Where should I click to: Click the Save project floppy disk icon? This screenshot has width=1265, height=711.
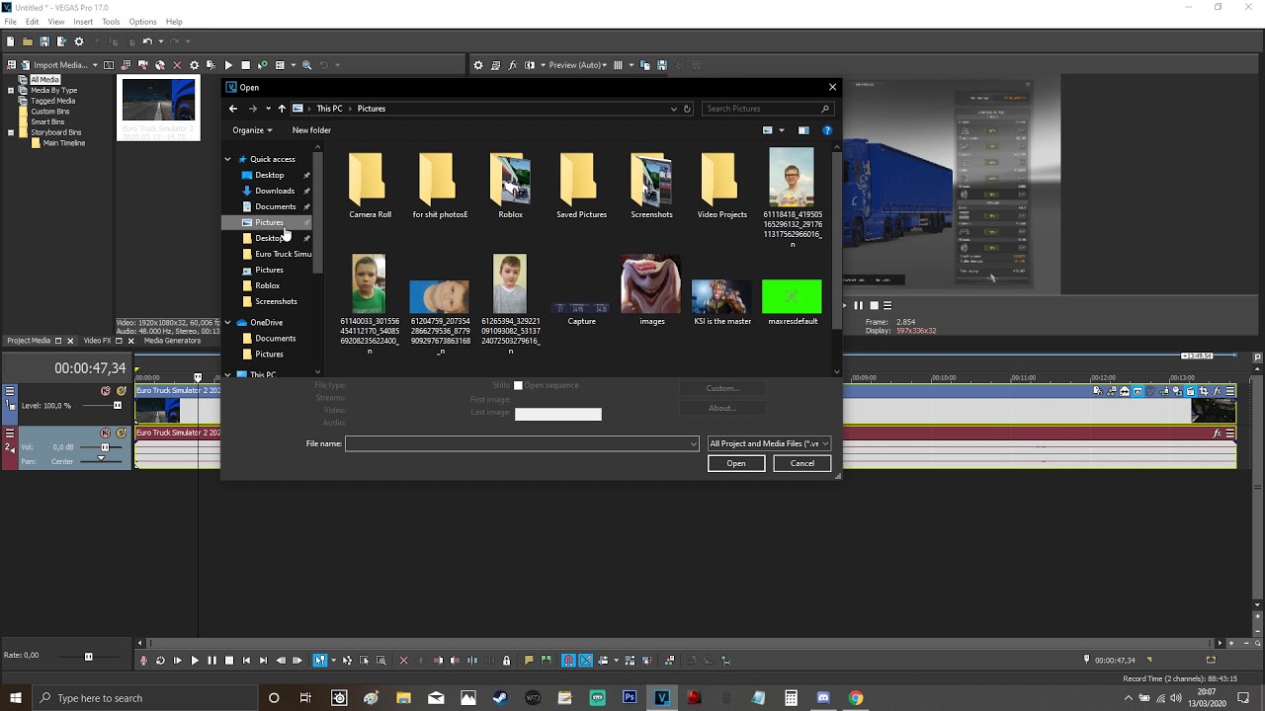tap(44, 41)
